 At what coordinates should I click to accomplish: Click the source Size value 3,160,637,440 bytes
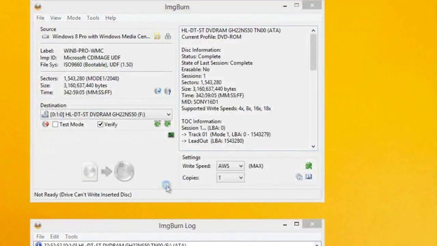(85, 85)
